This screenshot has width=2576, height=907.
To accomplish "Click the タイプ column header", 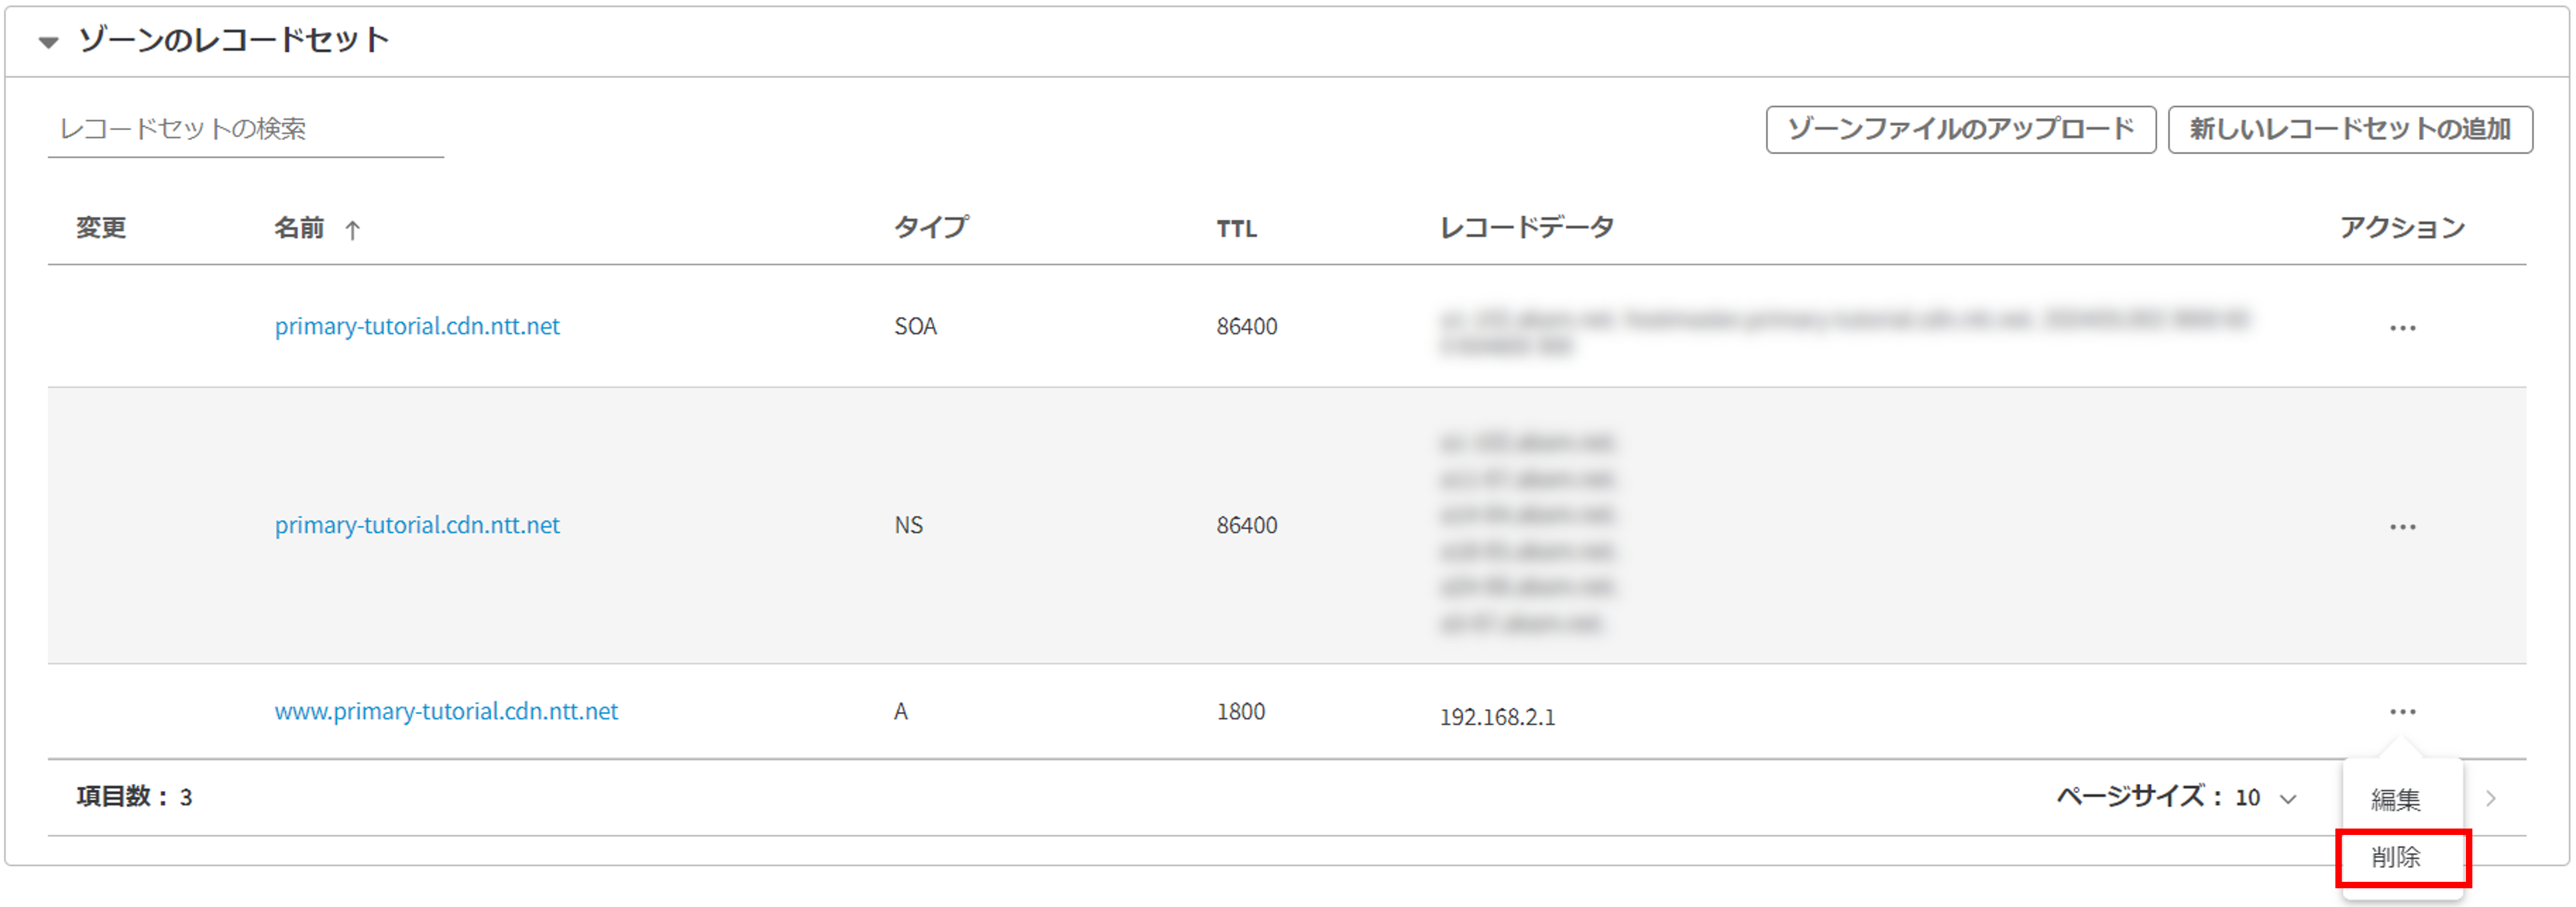I will click(930, 228).
